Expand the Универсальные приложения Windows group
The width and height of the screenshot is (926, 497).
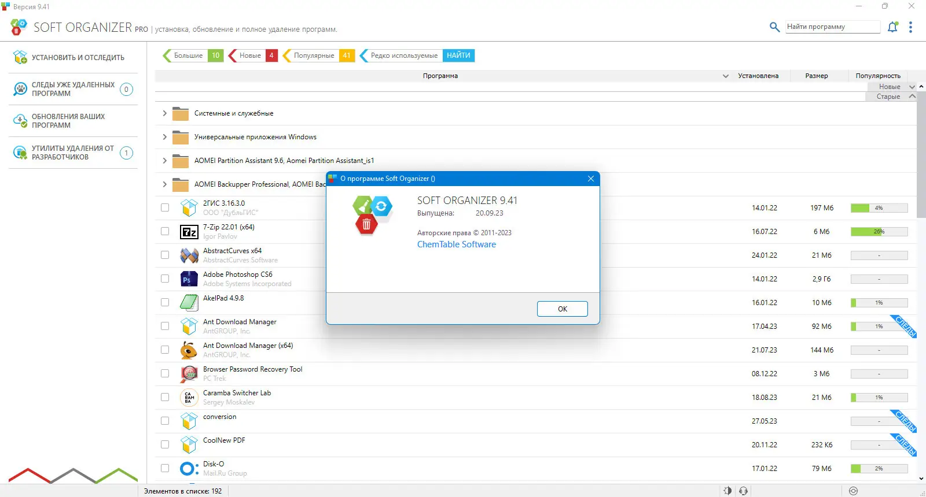click(x=164, y=137)
